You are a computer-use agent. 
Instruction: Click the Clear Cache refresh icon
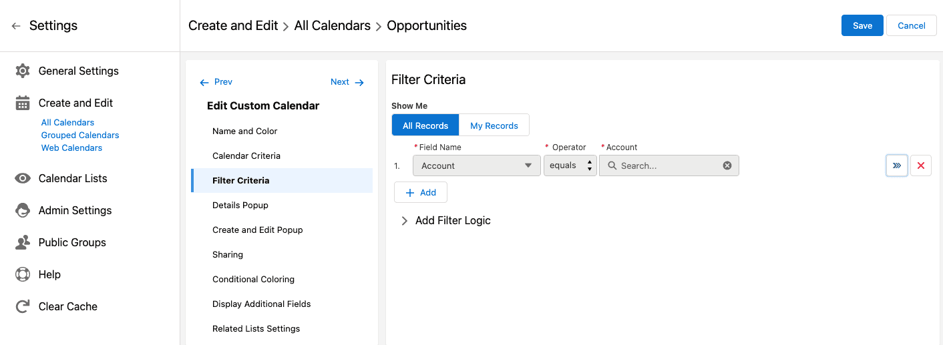[23, 306]
